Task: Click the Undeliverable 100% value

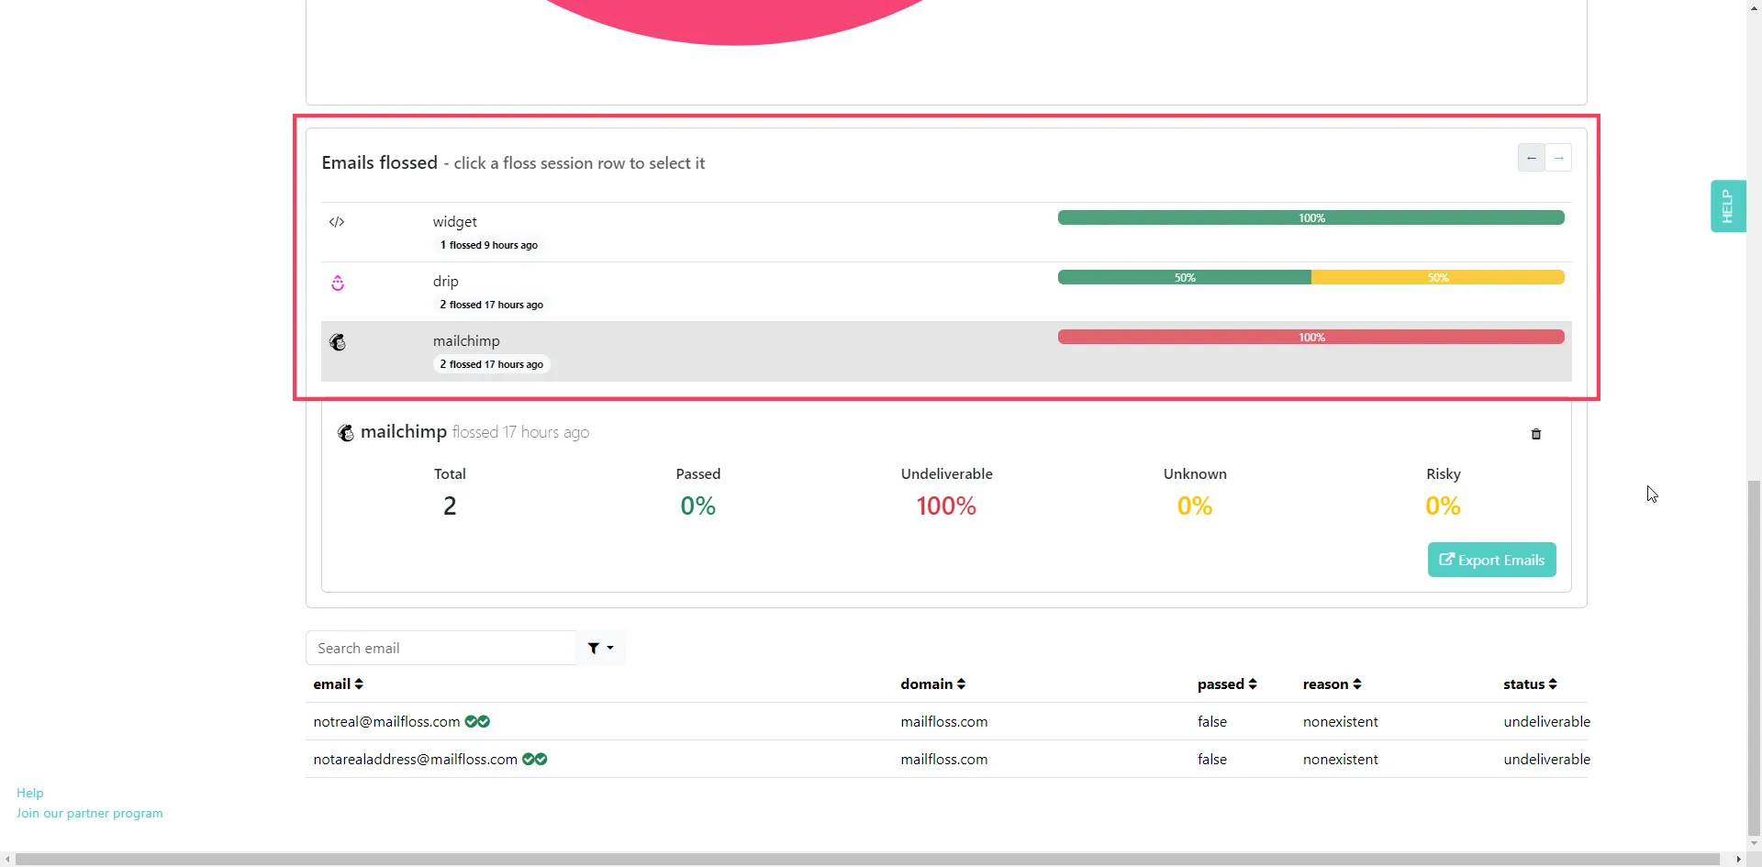Action: click(x=946, y=506)
